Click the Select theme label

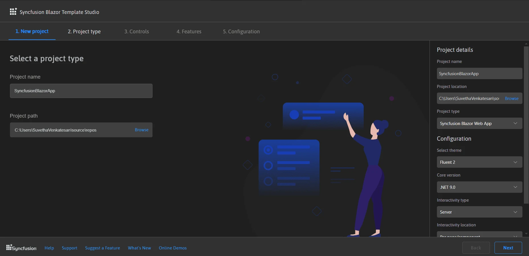[x=449, y=150]
